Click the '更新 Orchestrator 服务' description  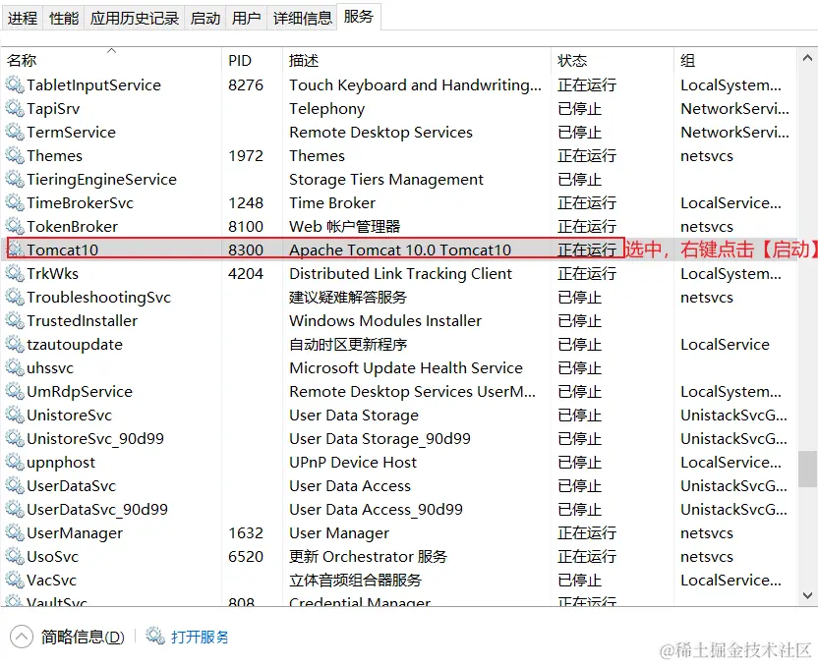coord(369,557)
